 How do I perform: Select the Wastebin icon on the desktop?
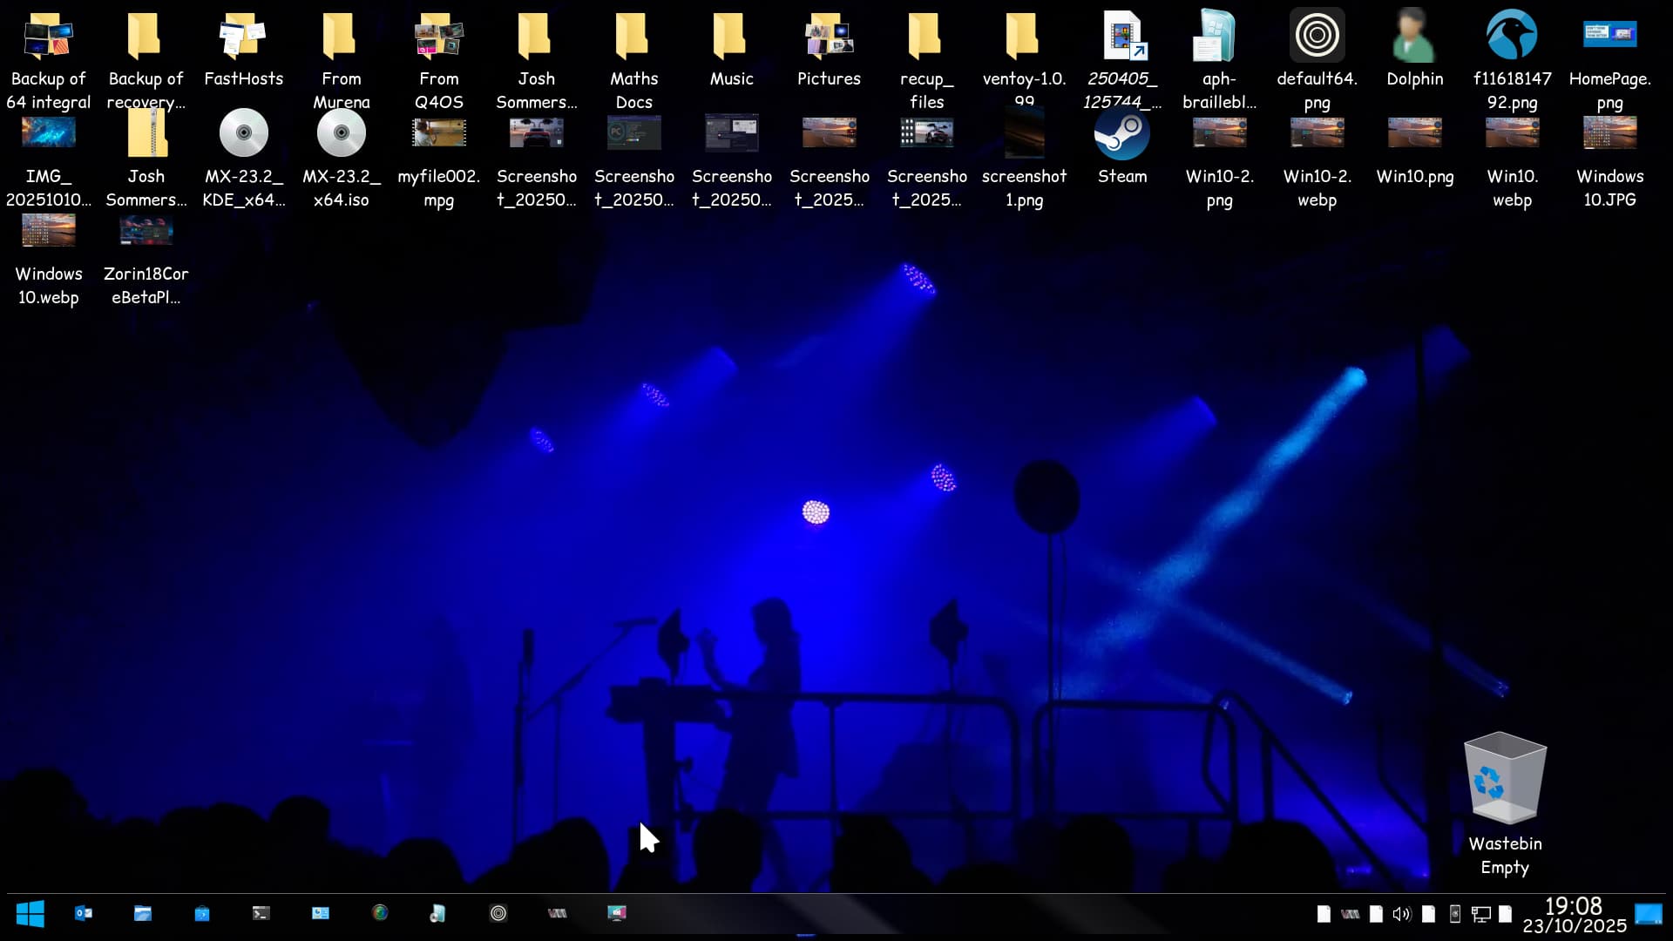pos(1505,803)
